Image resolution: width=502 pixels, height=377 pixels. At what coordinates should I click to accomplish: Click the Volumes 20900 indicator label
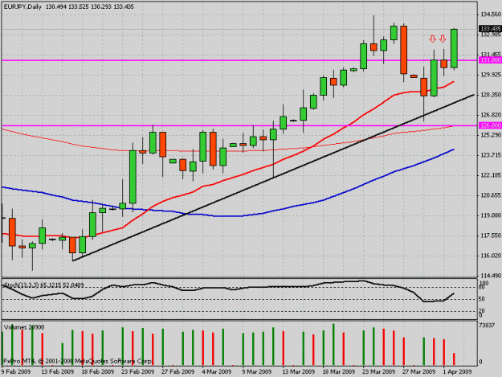coord(24,327)
